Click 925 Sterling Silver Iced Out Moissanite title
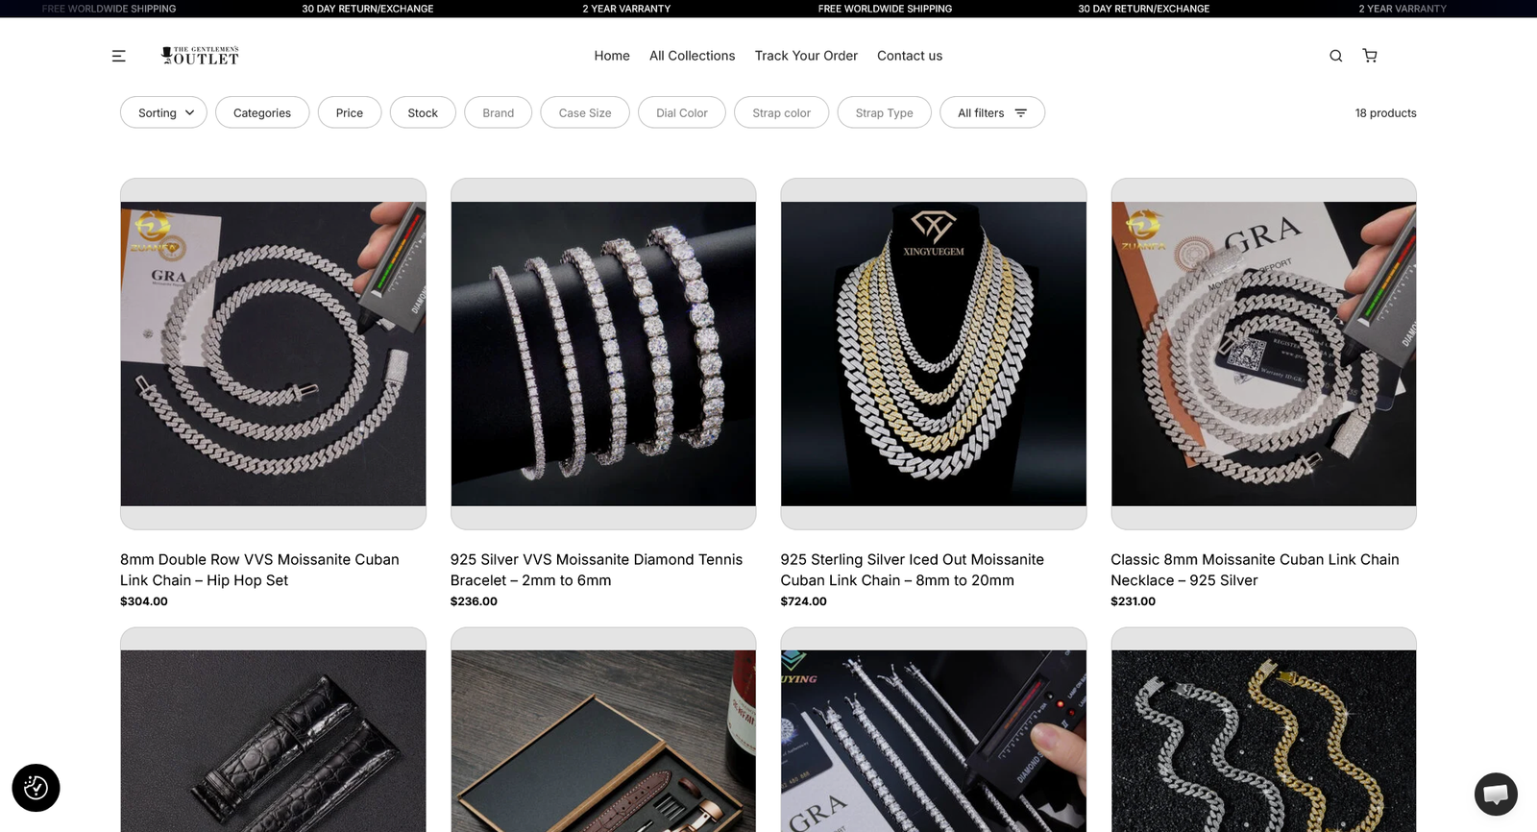1537x832 pixels. point(912,570)
